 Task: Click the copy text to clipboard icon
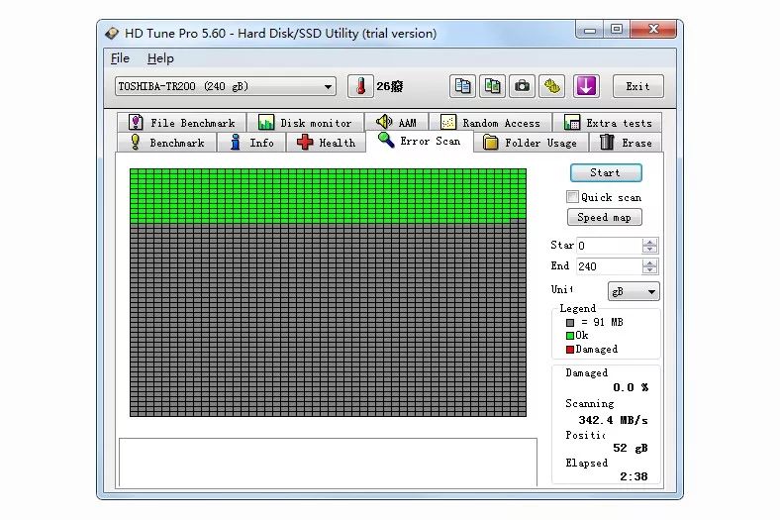pos(462,86)
